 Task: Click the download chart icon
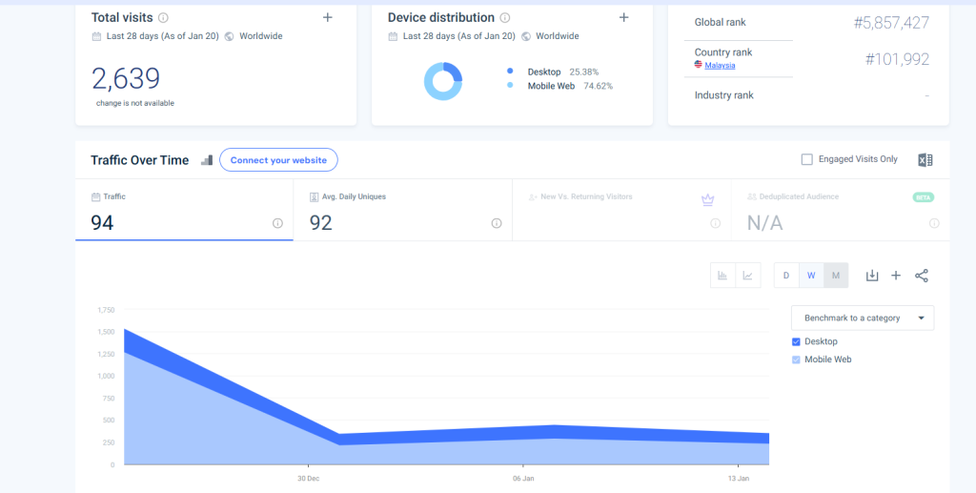coord(871,276)
